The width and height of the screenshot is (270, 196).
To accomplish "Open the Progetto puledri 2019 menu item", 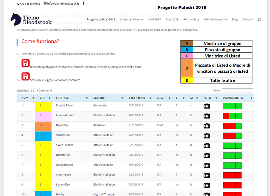I will point(101,20).
